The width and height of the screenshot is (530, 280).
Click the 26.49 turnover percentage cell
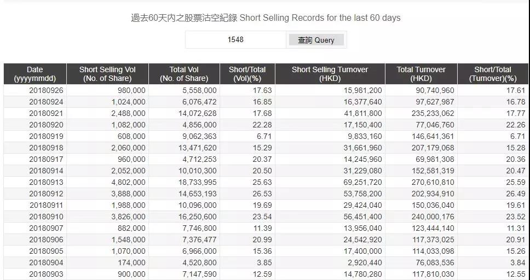(x=515, y=194)
